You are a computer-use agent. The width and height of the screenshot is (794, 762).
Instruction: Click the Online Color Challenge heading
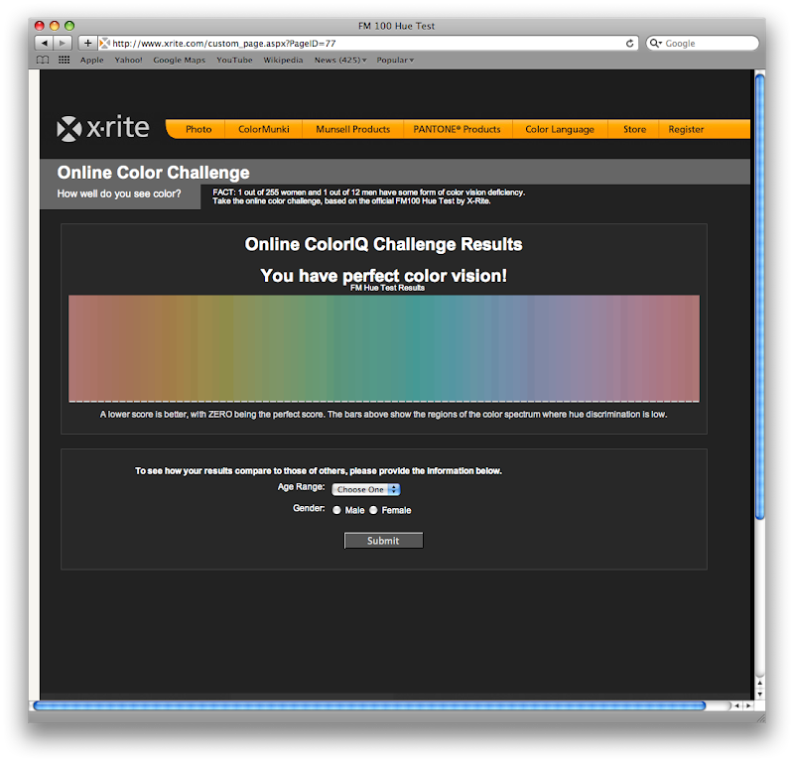click(x=153, y=173)
